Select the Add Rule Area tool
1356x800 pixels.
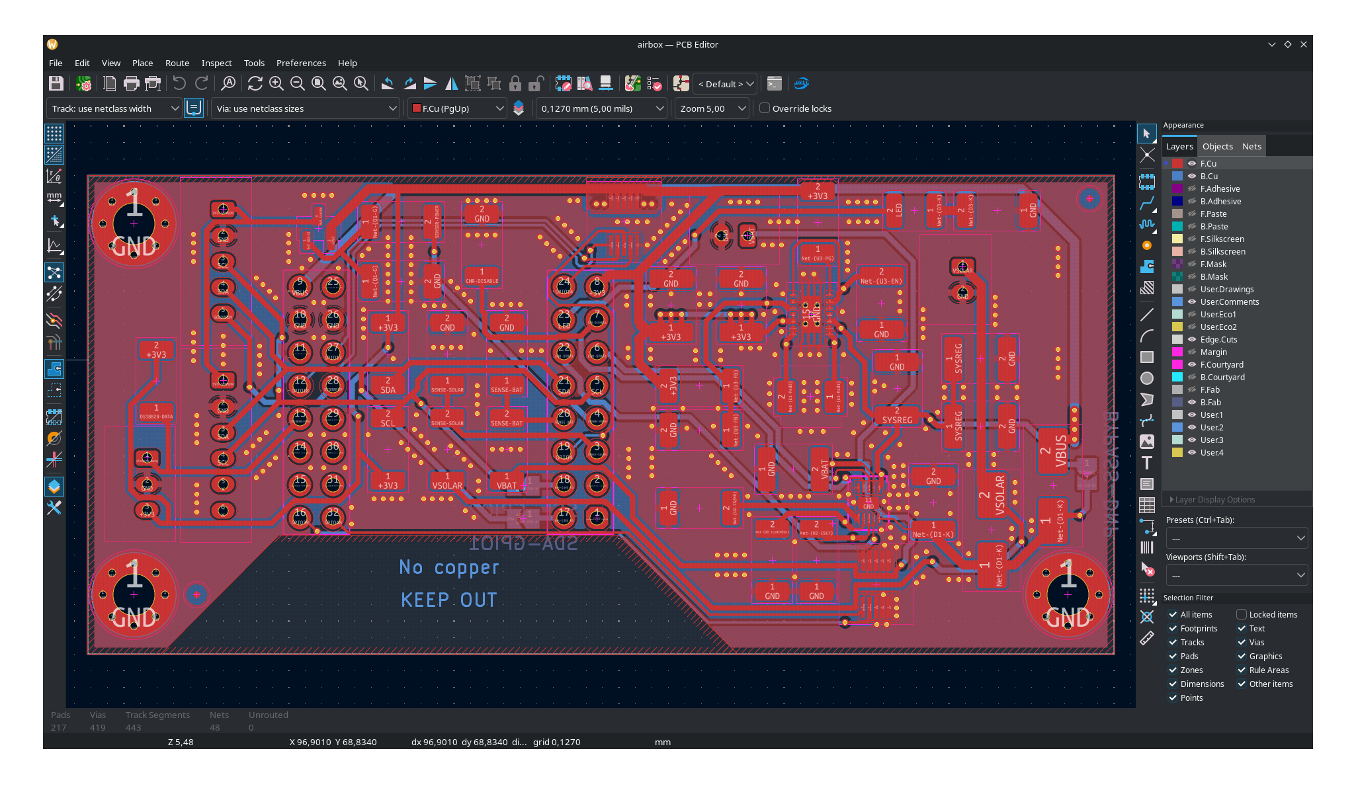(1147, 288)
